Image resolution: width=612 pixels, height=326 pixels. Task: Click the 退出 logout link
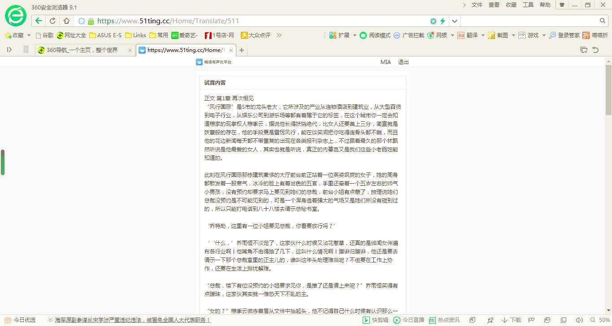[403, 62]
